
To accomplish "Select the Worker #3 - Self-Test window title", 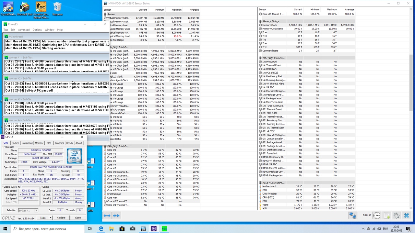I will 21,99.
